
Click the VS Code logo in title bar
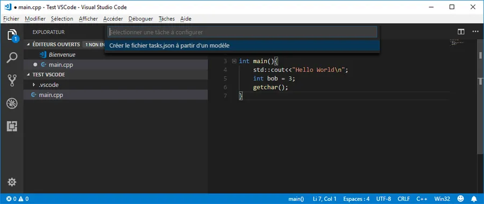pos(8,7)
